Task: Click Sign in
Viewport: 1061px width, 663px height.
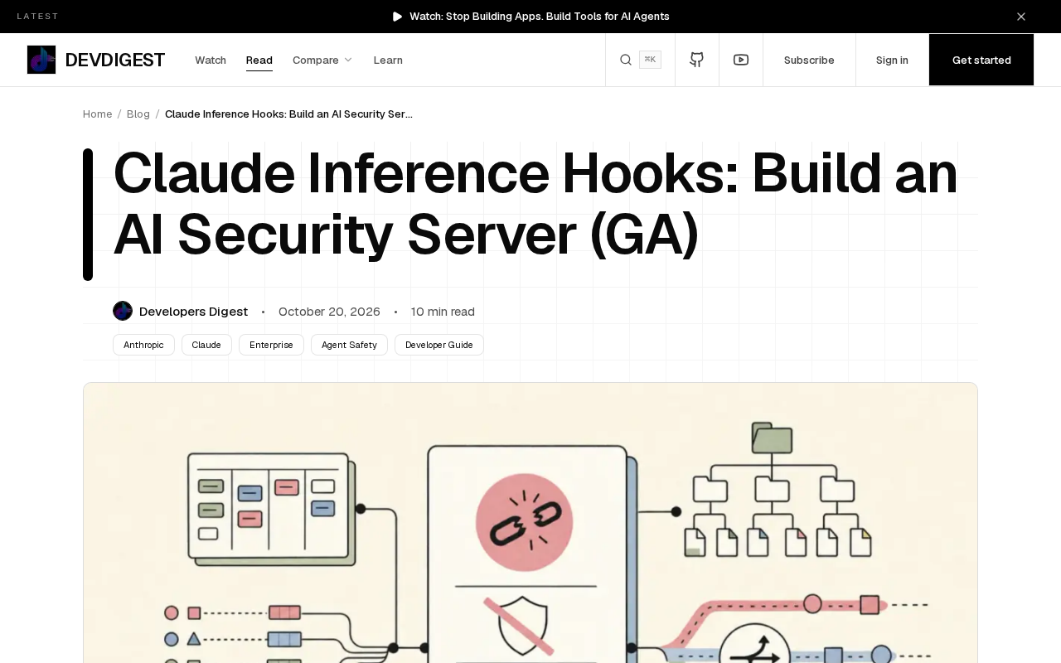Action: point(892,60)
